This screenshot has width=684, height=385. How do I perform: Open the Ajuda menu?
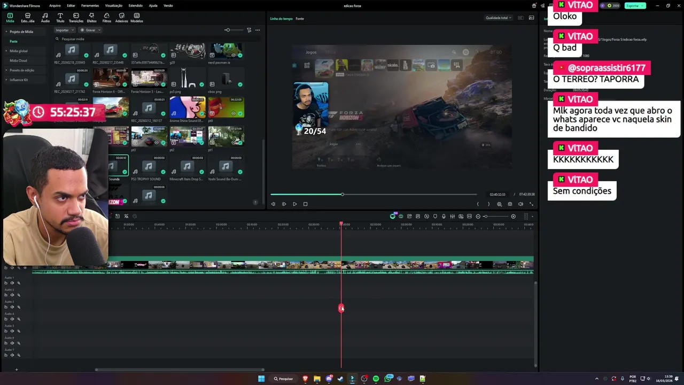153,5
